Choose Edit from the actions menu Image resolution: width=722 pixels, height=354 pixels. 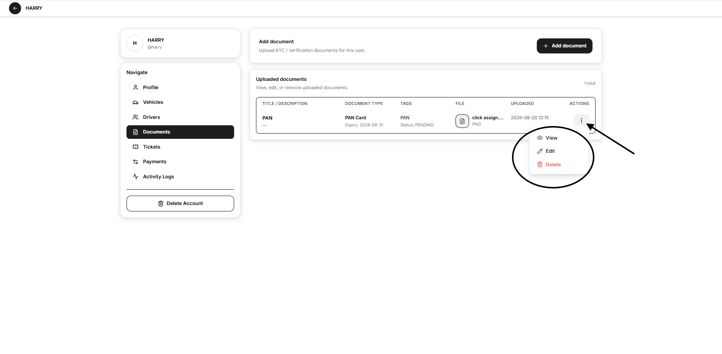pos(559,151)
